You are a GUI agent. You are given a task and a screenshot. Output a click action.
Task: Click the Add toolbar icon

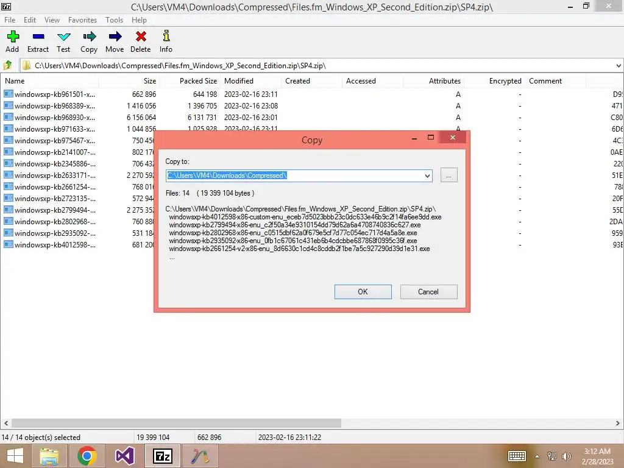click(13, 37)
